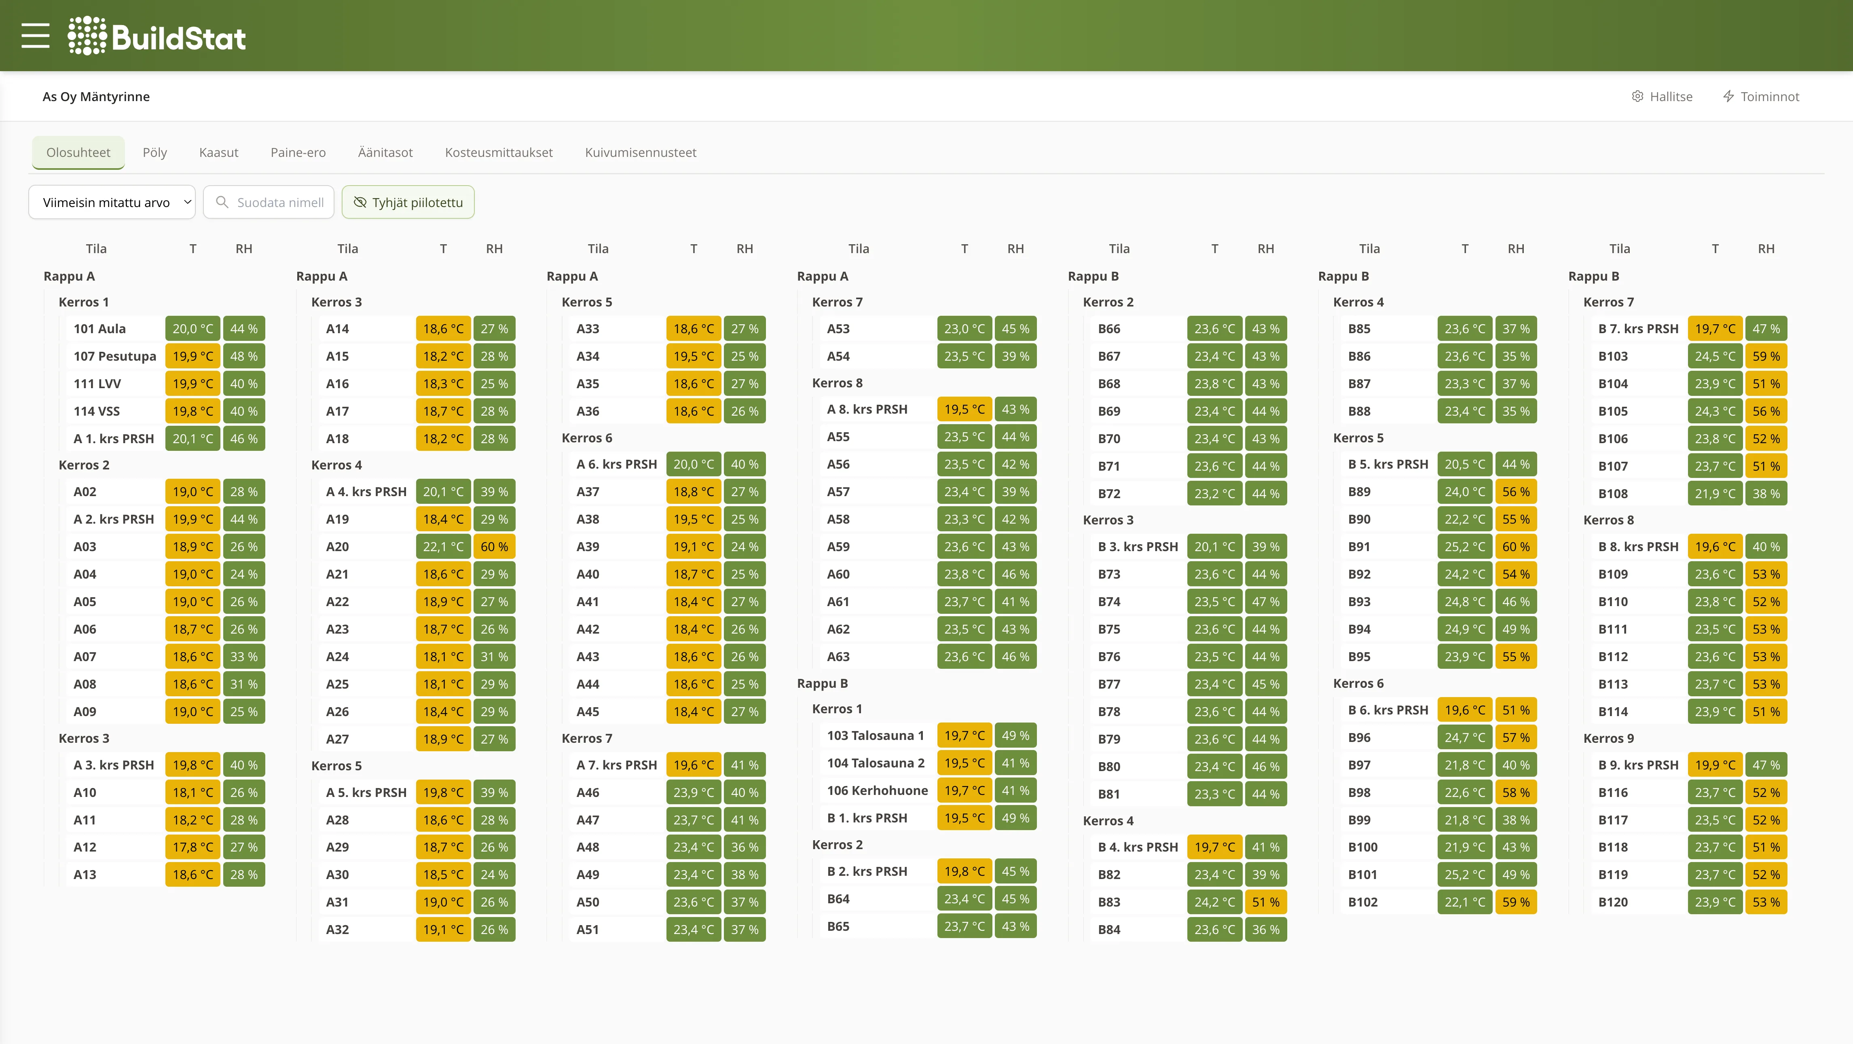Click the A20 humidity 60 % cell
This screenshot has height=1044, width=1853.
(494, 546)
